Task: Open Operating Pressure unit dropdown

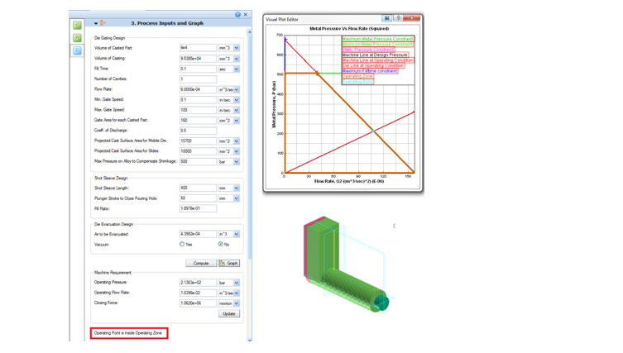Action: coord(237,283)
